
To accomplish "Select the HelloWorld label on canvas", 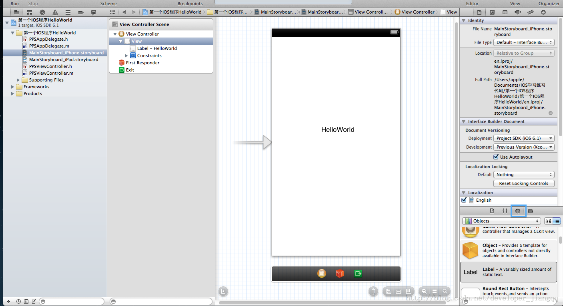I will [x=338, y=130].
